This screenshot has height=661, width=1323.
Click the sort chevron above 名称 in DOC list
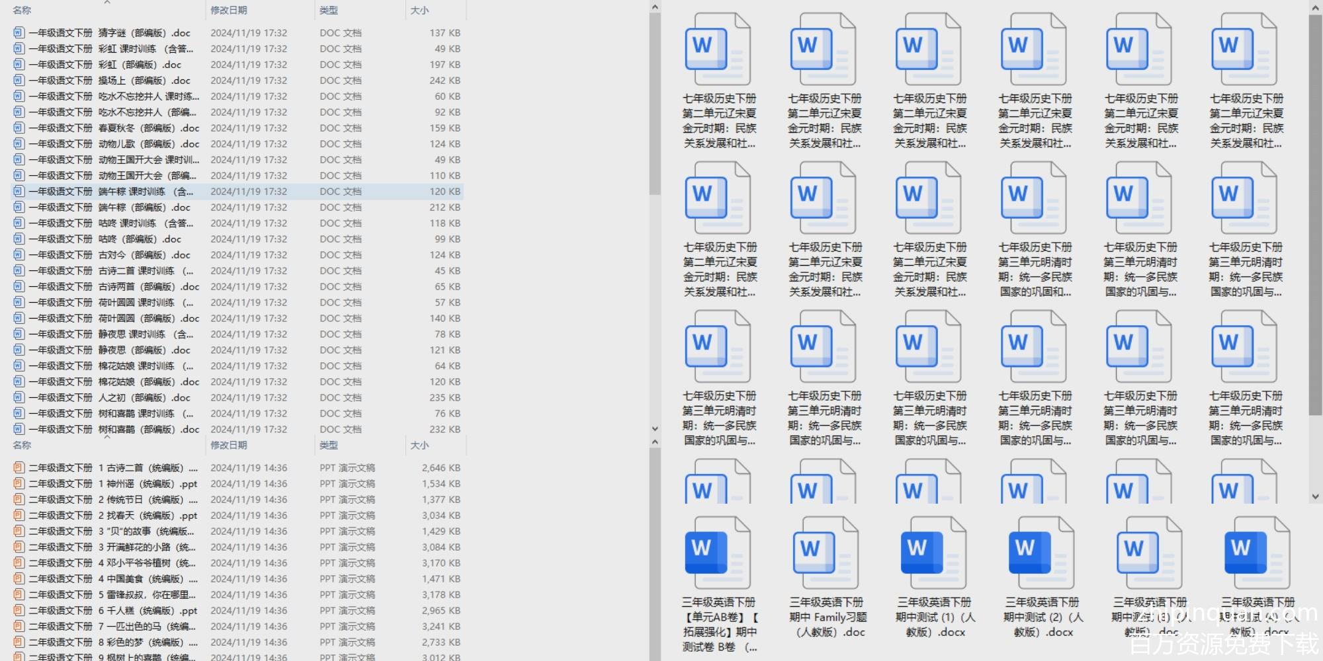point(107,3)
